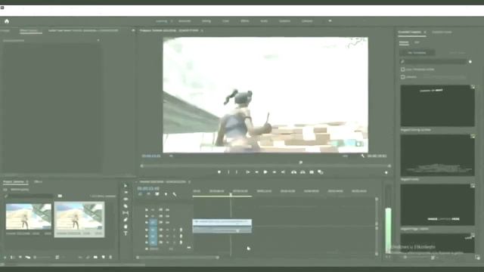Viewport: 484px width, 272px height.
Task: Switch to Editing workspace
Action: point(206,21)
